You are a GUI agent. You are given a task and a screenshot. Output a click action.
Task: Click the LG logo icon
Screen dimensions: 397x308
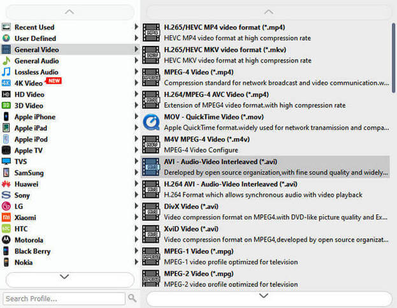click(x=6, y=206)
